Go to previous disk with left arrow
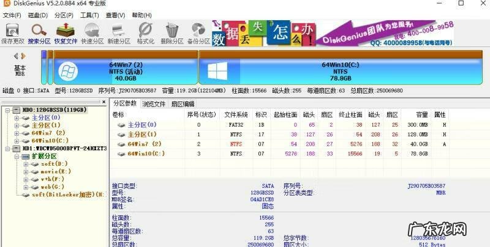490x247 pixels. coord(17,56)
